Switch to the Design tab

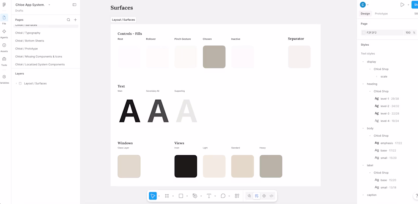[365, 14]
